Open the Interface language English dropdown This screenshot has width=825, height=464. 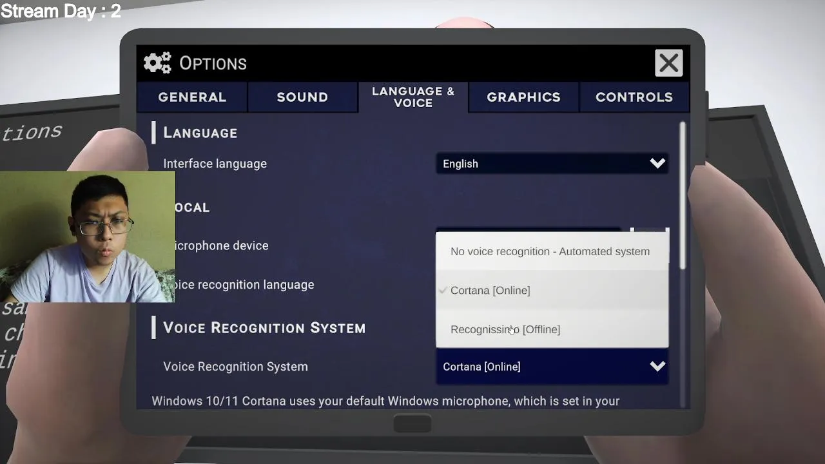[x=552, y=164]
